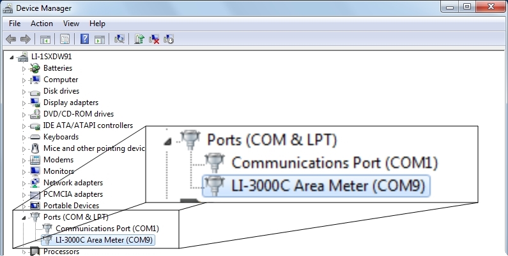Click the Disk drives icon
This screenshot has width=508, height=256.
[35, 92]
